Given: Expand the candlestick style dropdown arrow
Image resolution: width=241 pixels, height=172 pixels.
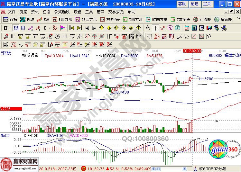Looking at the screenshot, I should 49,28.
